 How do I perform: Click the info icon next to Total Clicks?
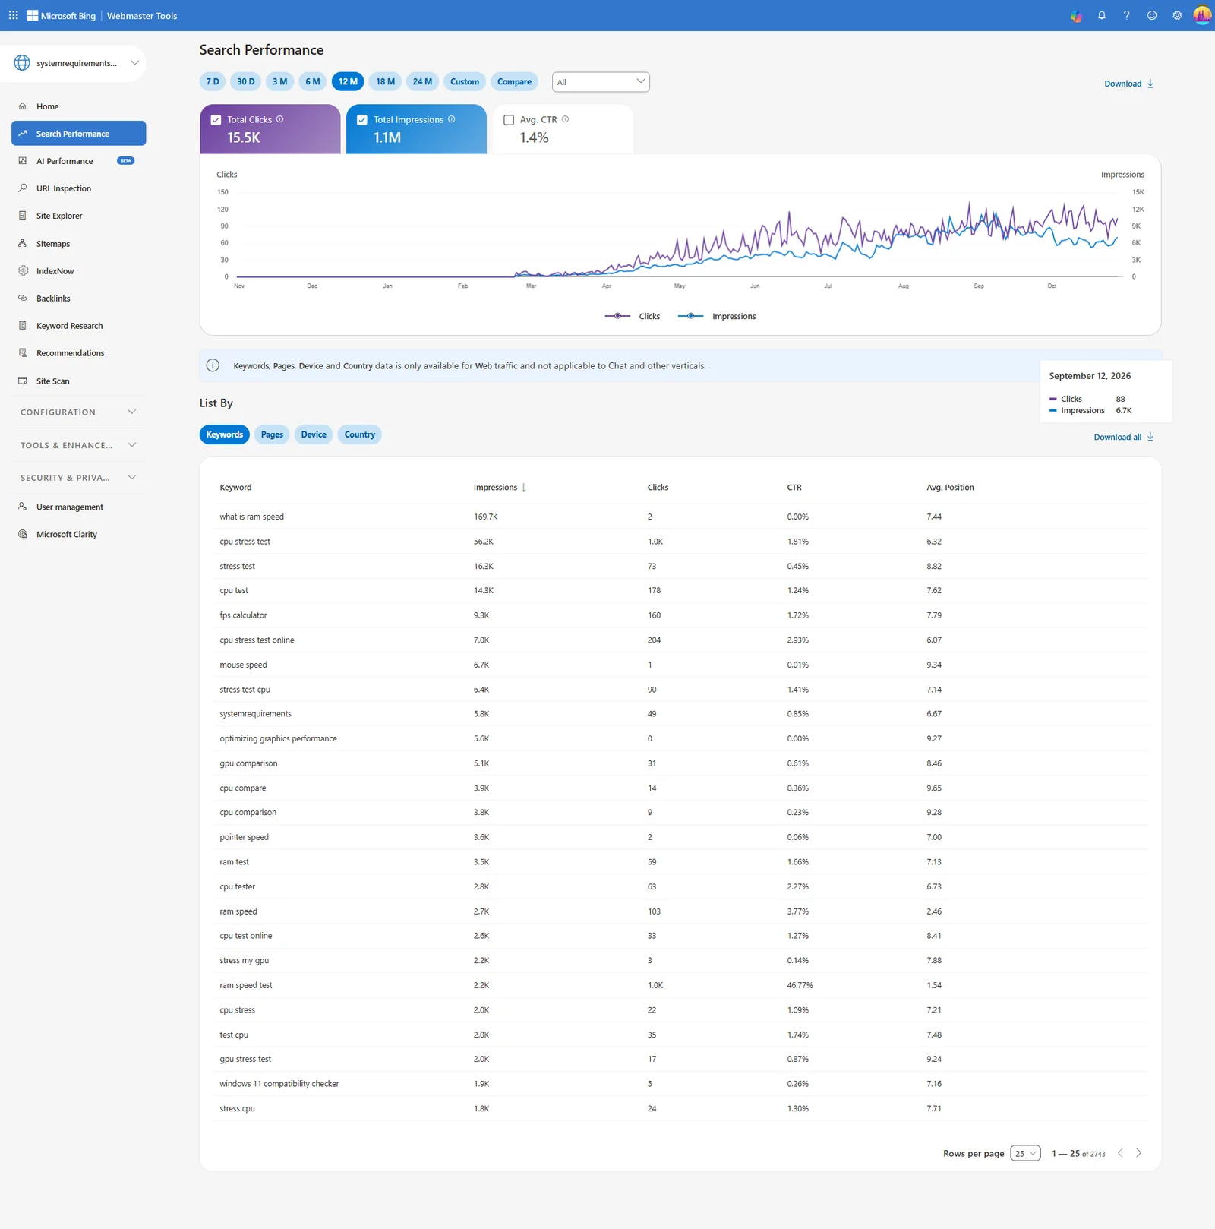[280, 119]
